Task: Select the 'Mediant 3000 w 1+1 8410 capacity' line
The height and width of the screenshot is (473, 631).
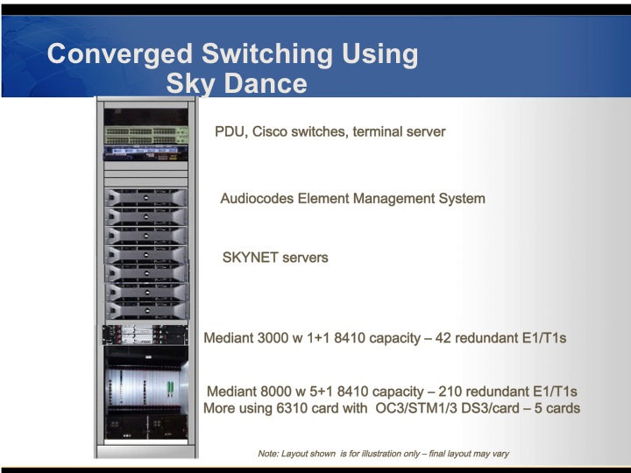Action: point(385,338)
